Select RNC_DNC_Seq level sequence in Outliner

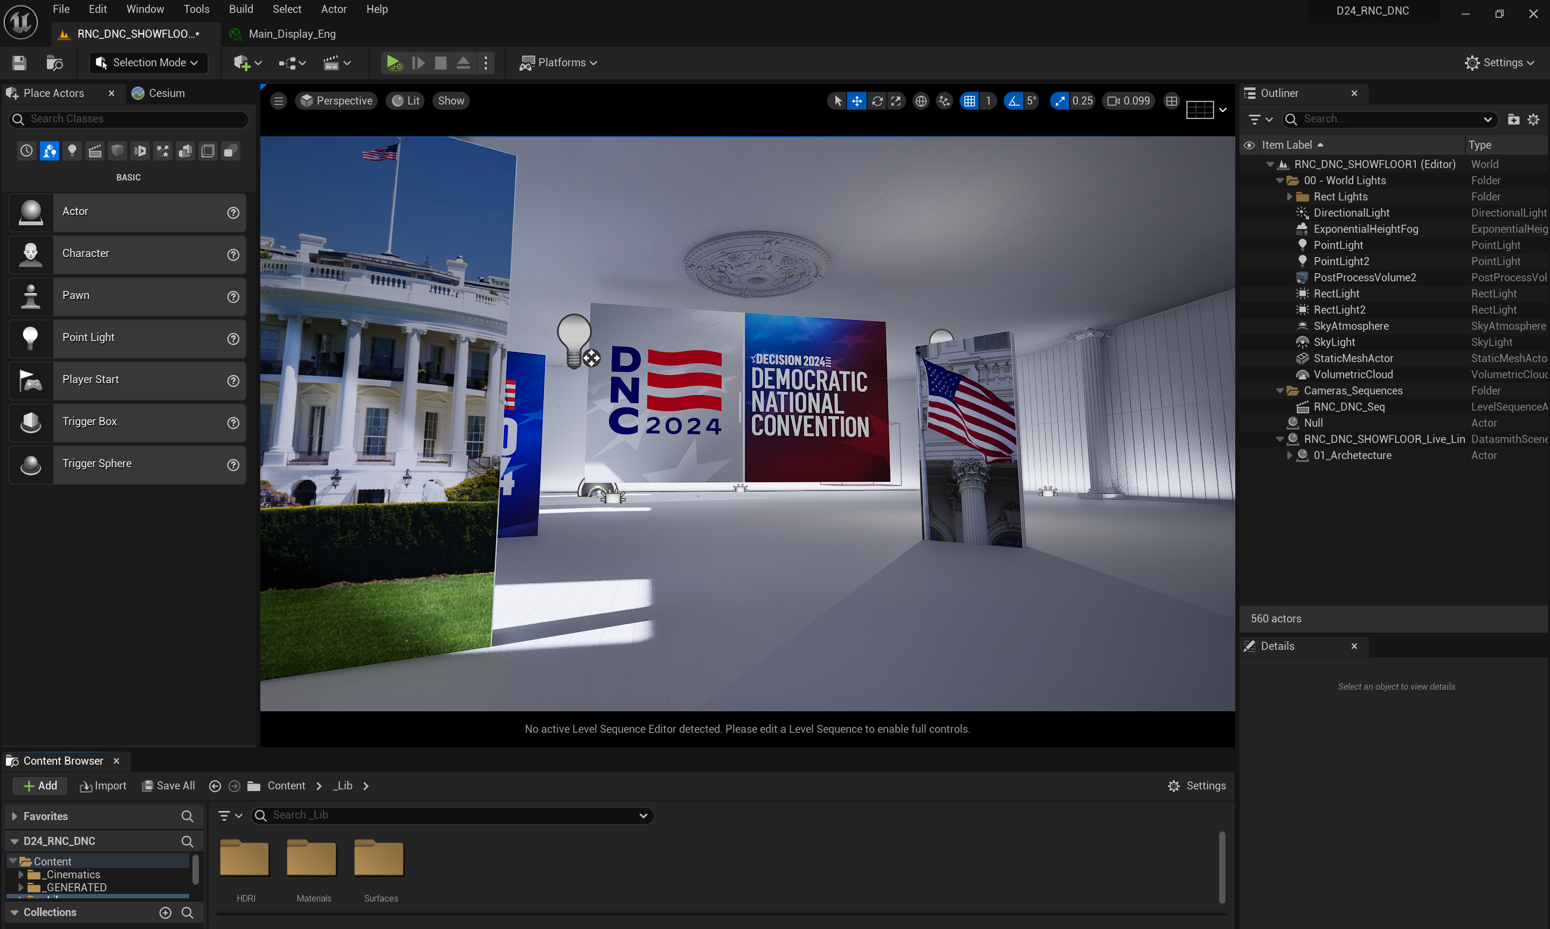1348,407
